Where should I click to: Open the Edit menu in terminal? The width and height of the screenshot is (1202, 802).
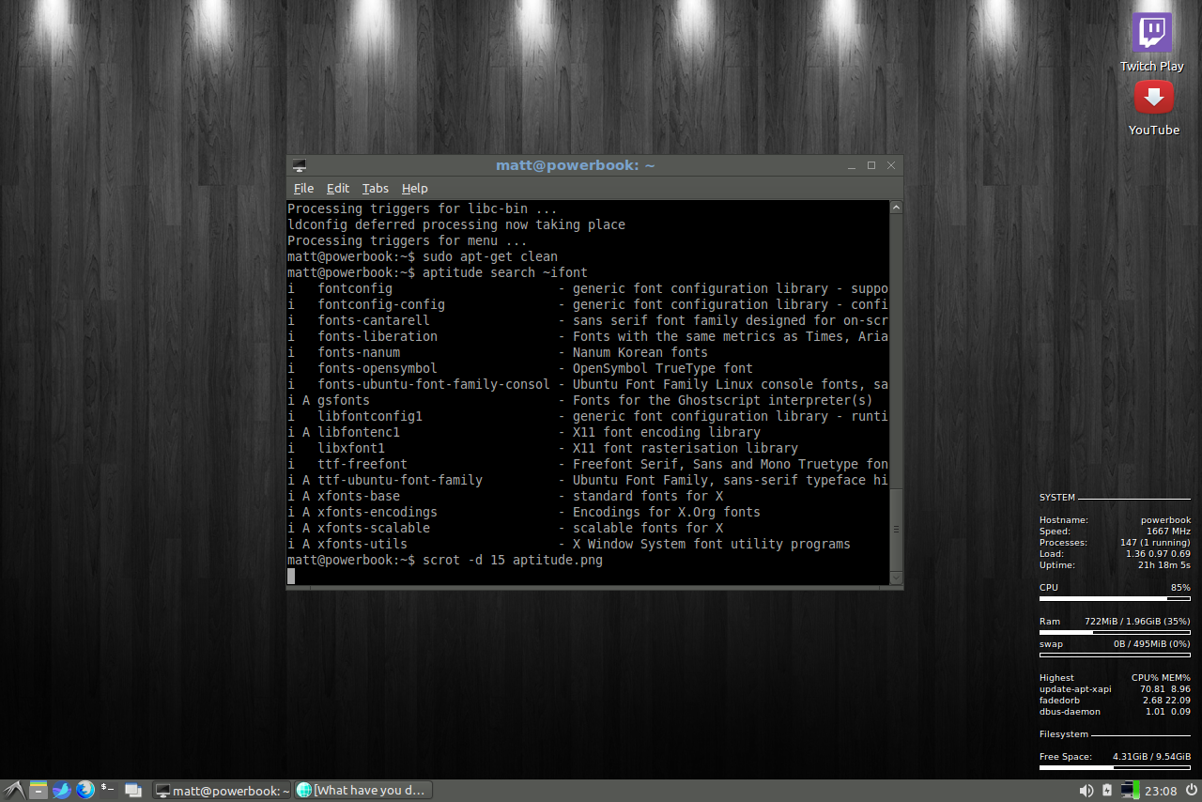point(337,189)
